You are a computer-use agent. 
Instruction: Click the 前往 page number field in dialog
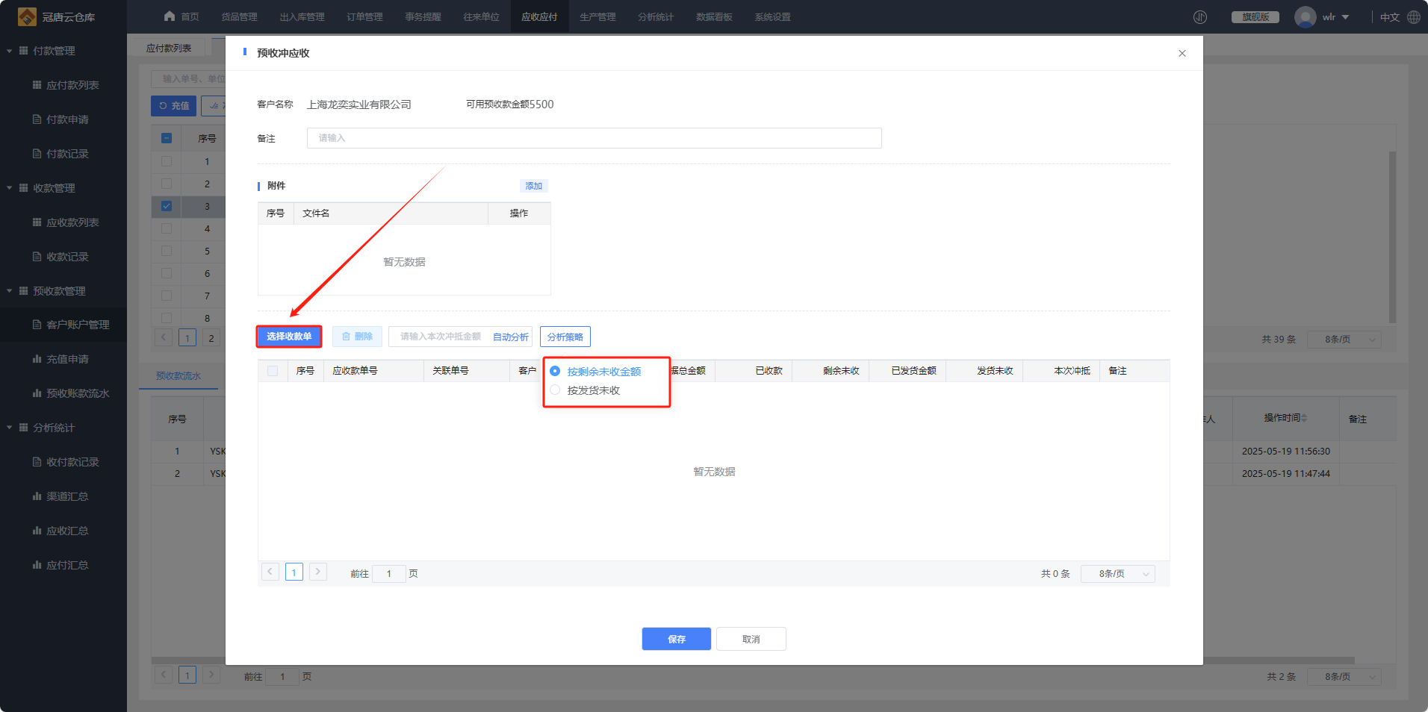[x=388, y=574]
